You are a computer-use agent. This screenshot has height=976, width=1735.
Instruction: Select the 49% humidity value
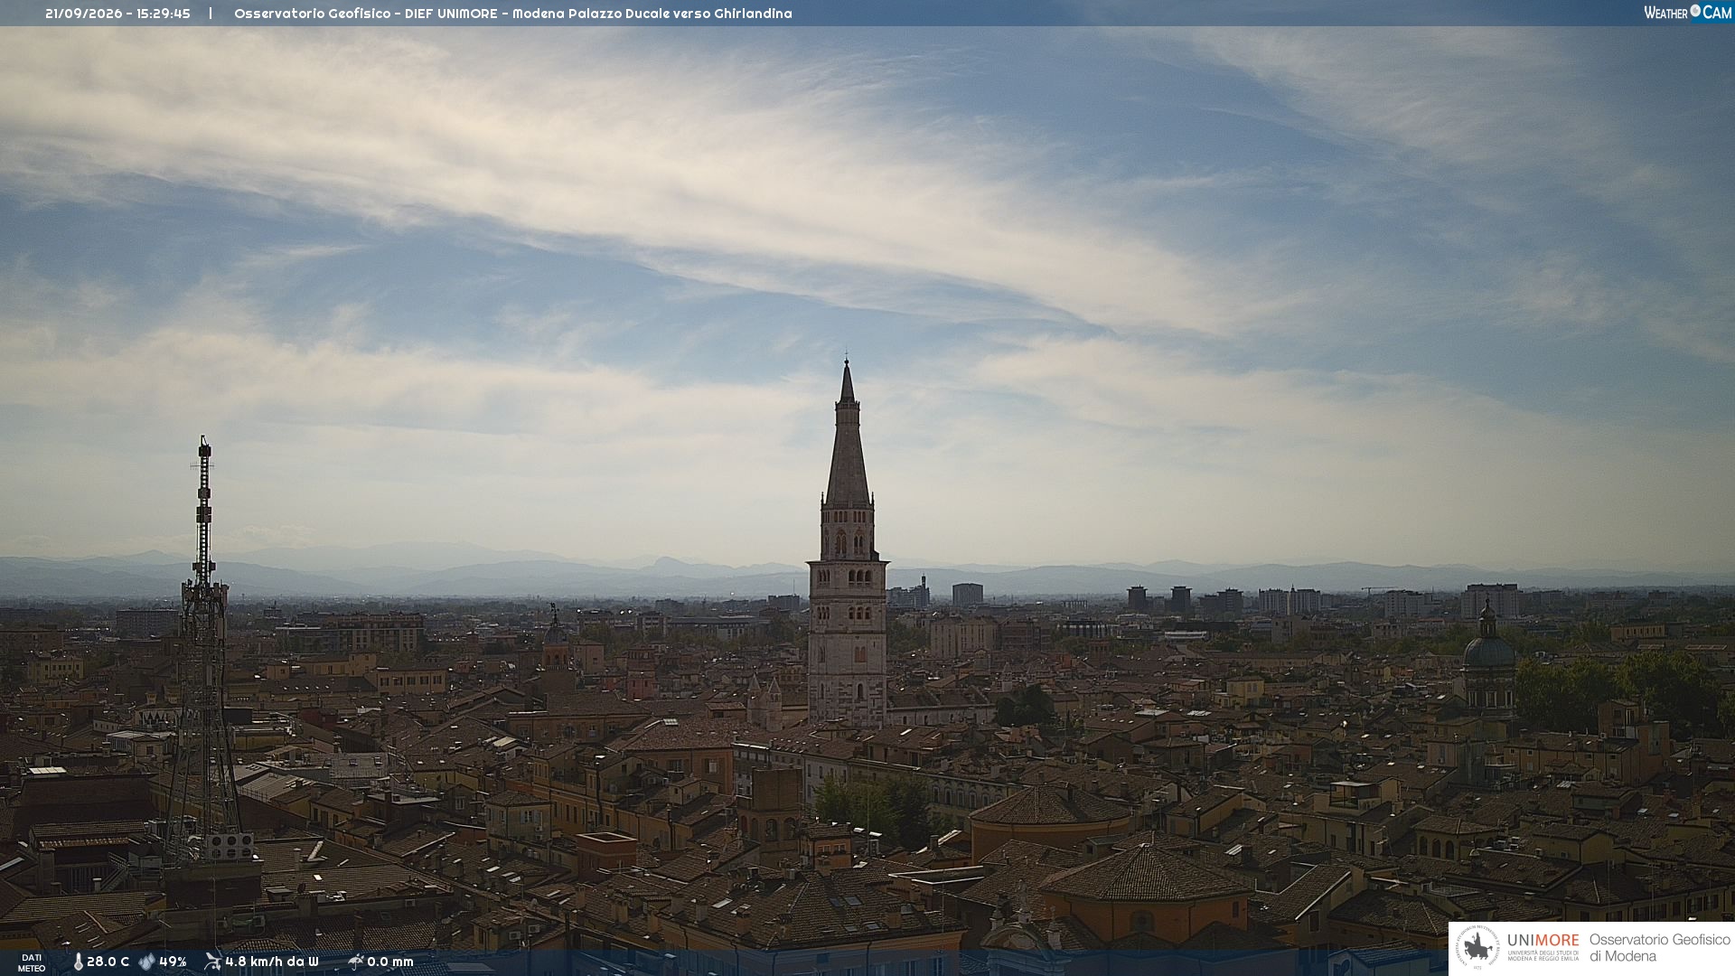coord(173,962)
